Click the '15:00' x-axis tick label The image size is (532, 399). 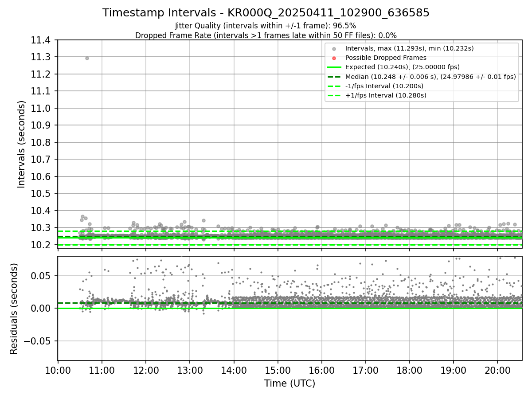(278, 370)
